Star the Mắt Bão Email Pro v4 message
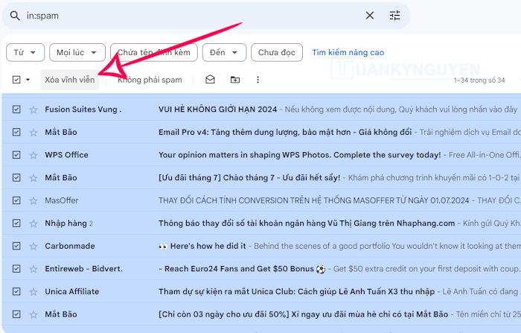 coord(33,133)
